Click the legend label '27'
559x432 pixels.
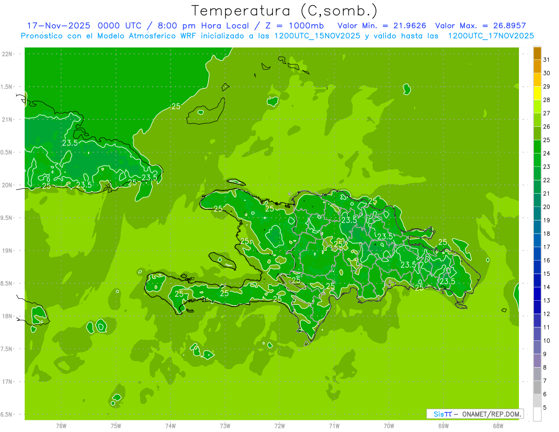[546, 113]
